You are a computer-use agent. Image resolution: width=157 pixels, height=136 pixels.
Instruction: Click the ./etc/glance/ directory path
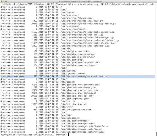coord(67,82)
